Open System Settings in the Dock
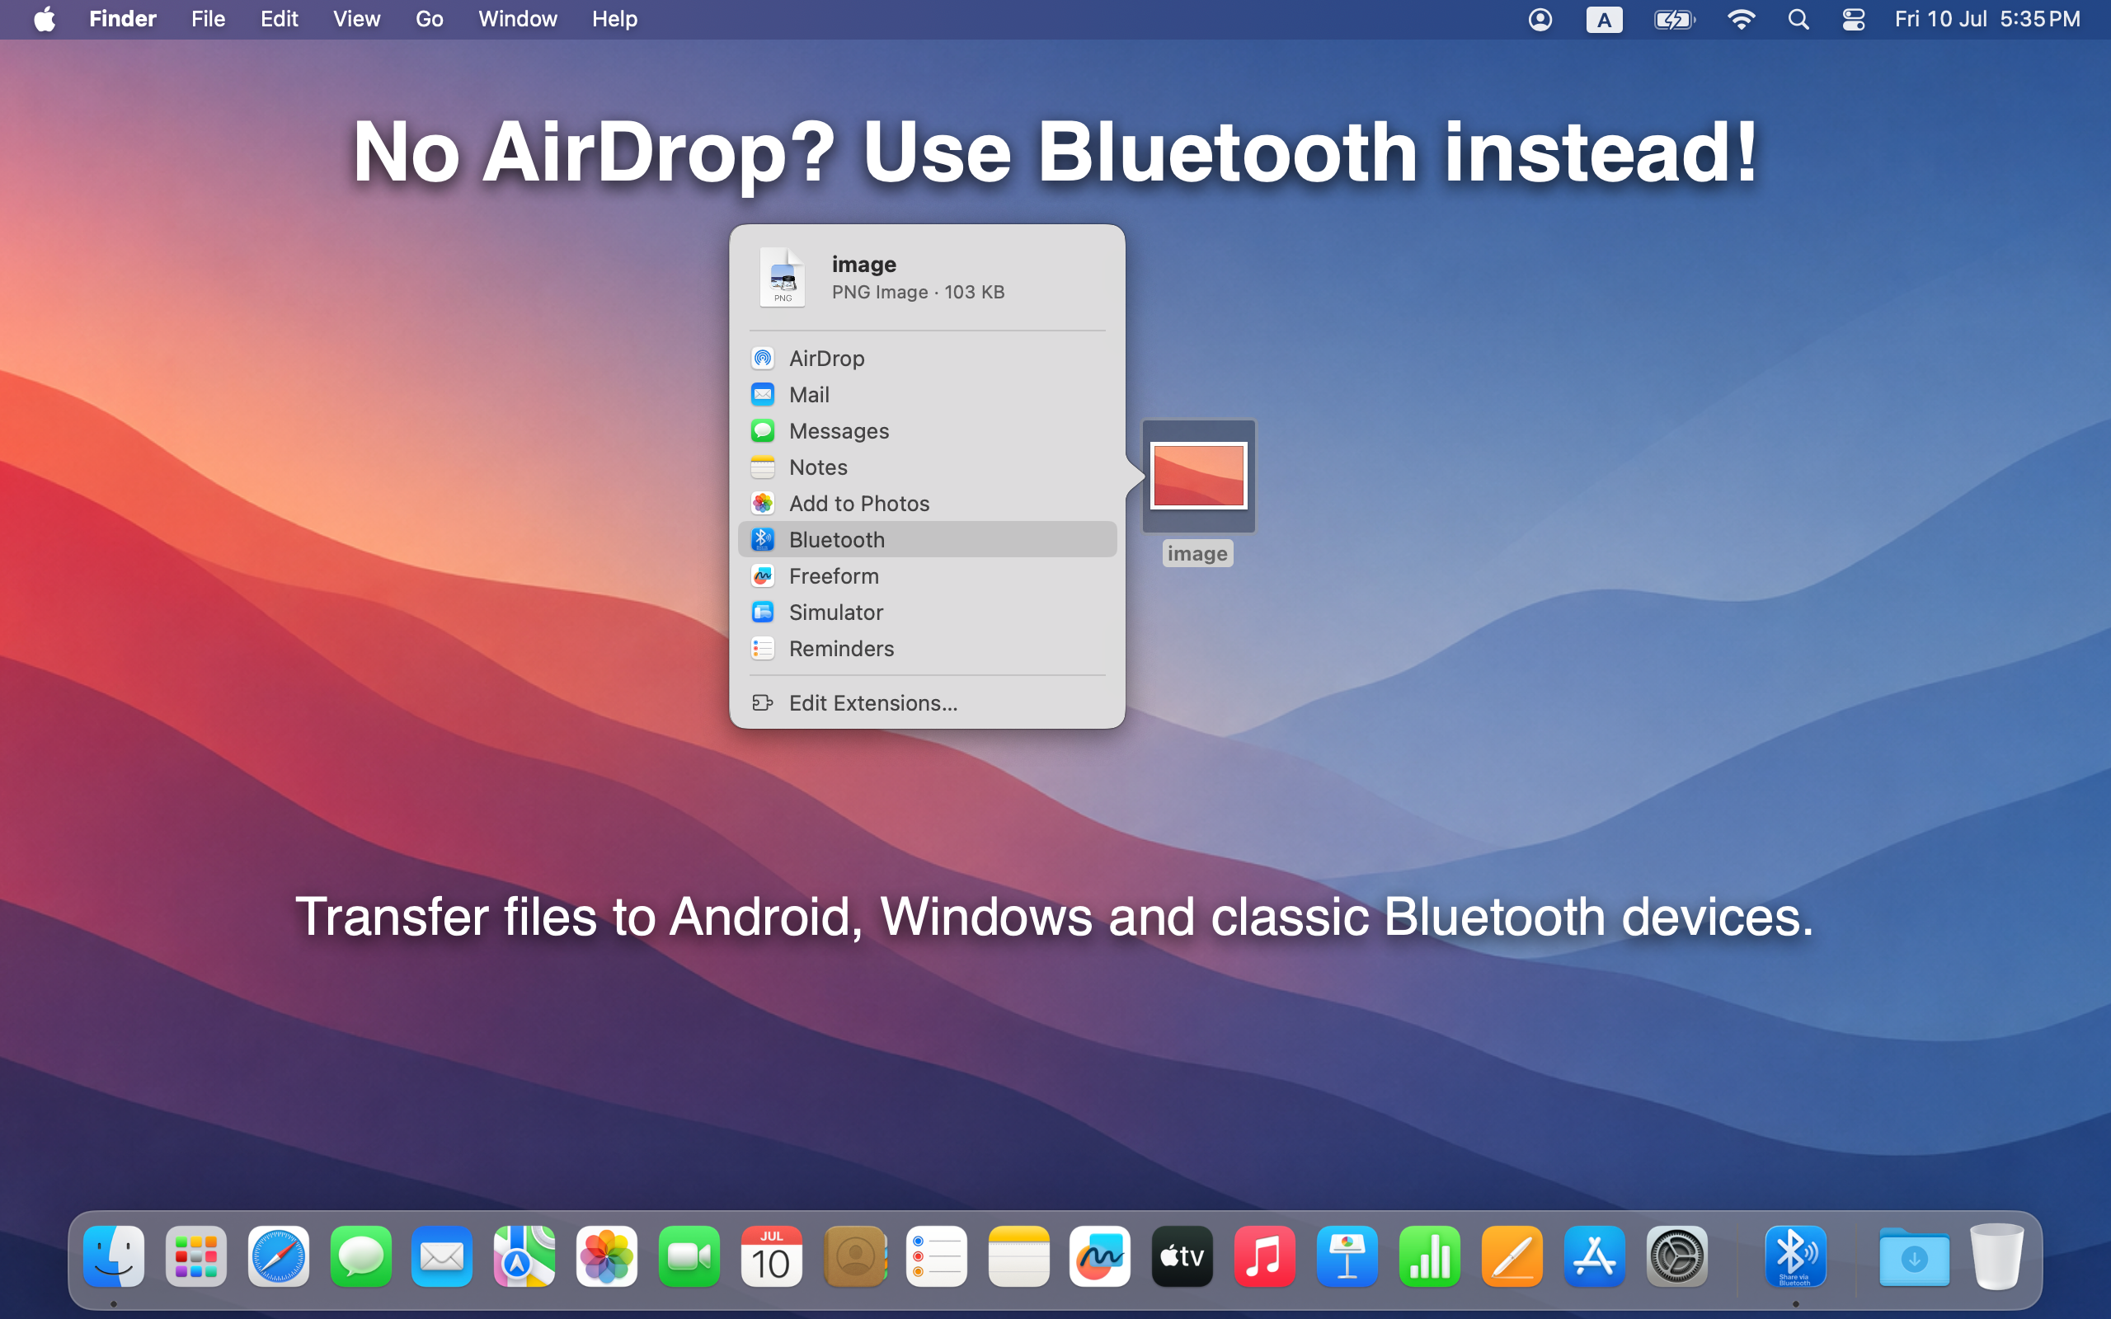 [1676, 1256]
